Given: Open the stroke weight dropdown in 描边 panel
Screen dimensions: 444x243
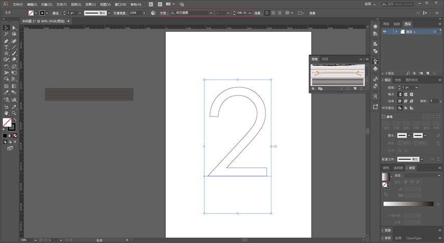Looking at the screenshot, I should pyautogui.click(x=416, y=87).
